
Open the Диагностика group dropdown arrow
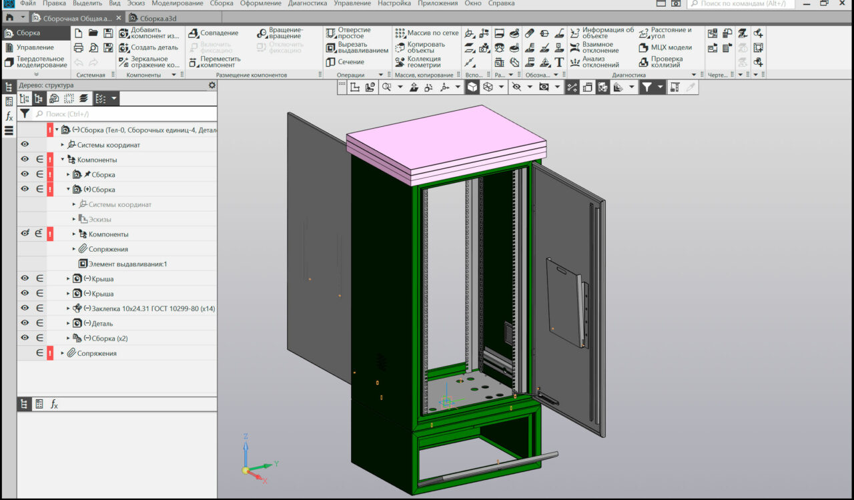tap(694, 75)
